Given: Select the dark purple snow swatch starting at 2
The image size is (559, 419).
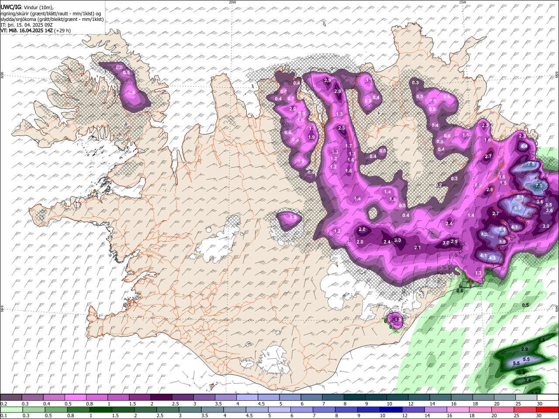Looking at the screenshot, I should tap(161, 398).
